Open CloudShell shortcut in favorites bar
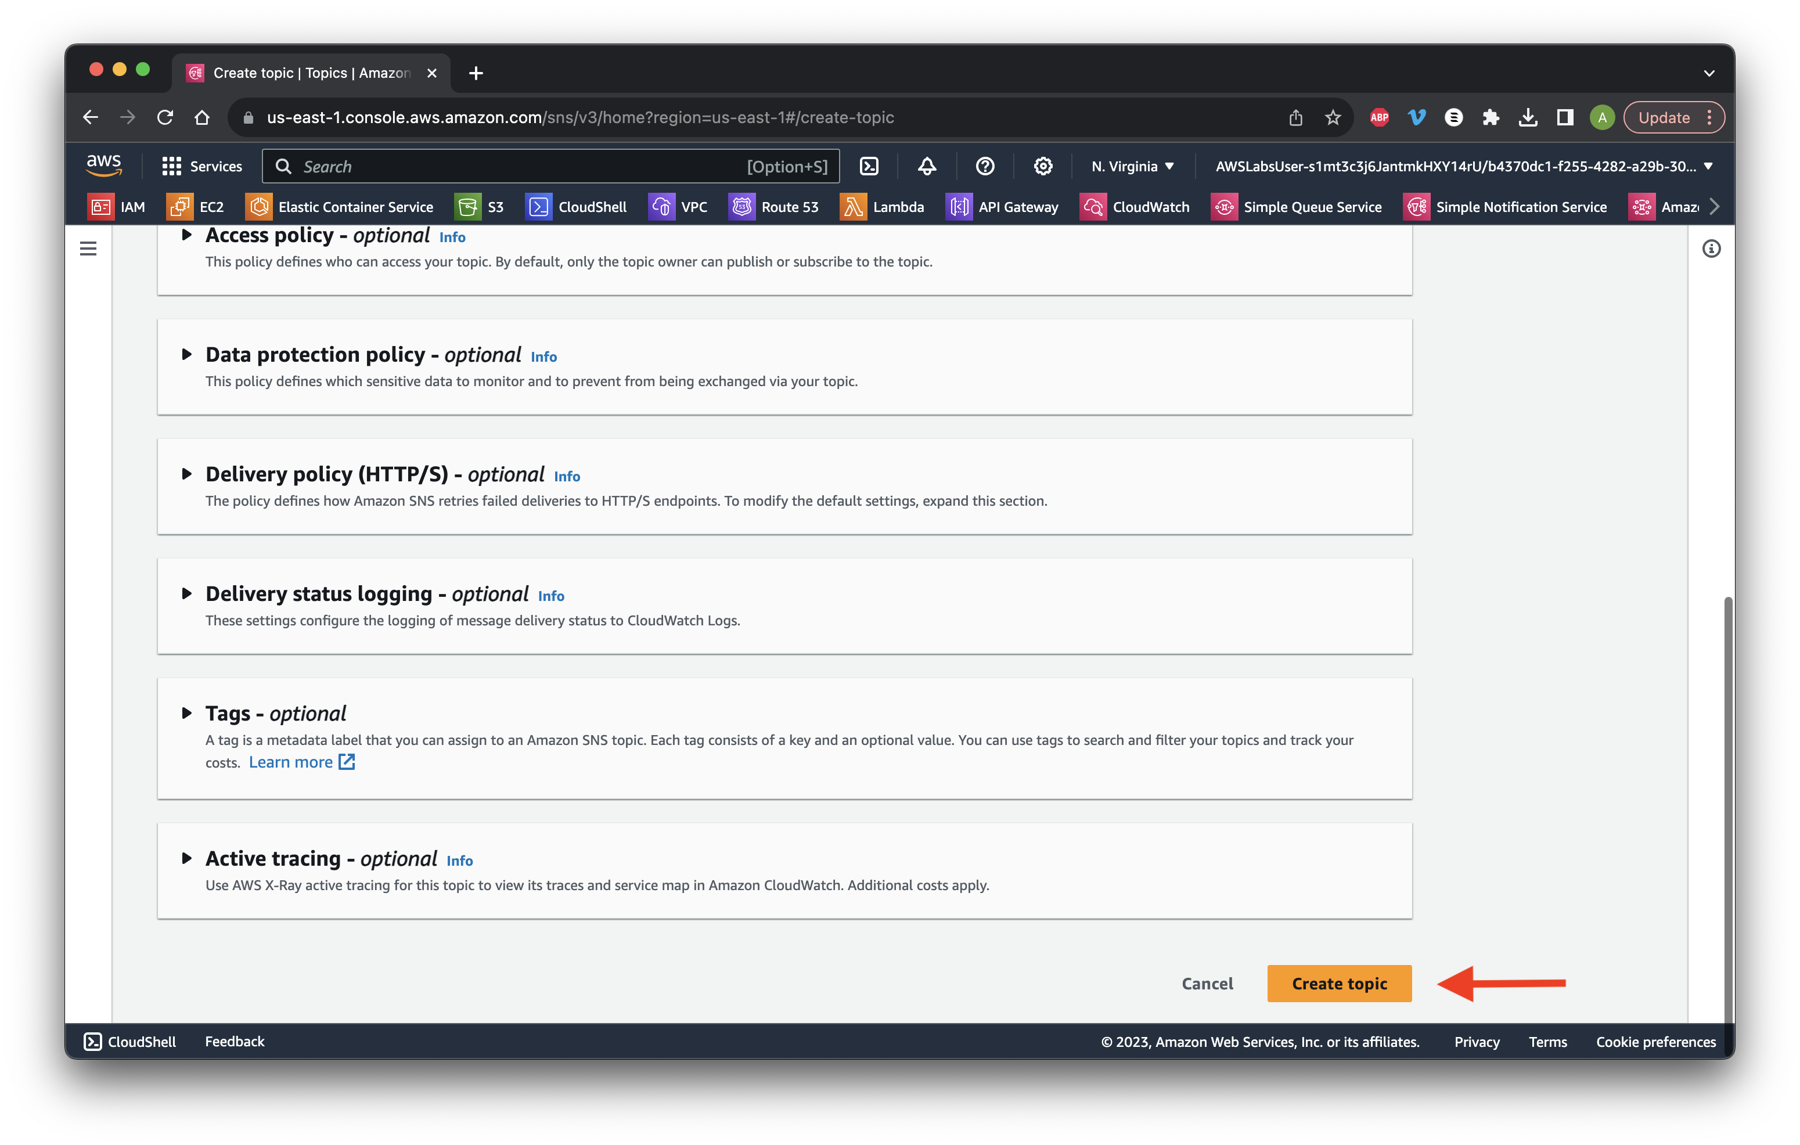This screenshot has height=1145, width=1800. pos(577,207)
